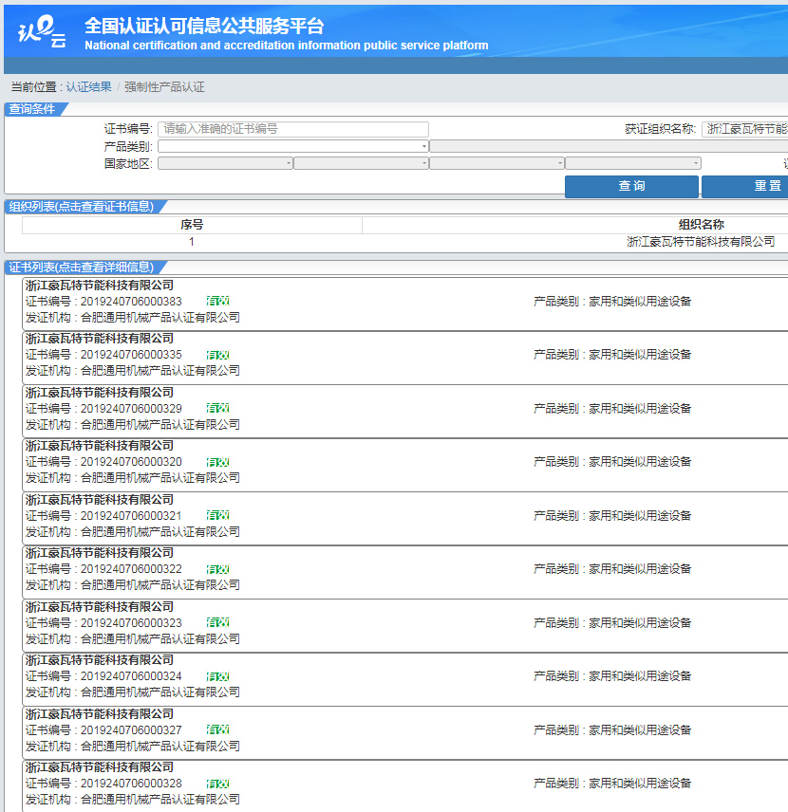Click the status badge for certificate 2019240706000323
This screenshot has height=812, width=788.
217,622
